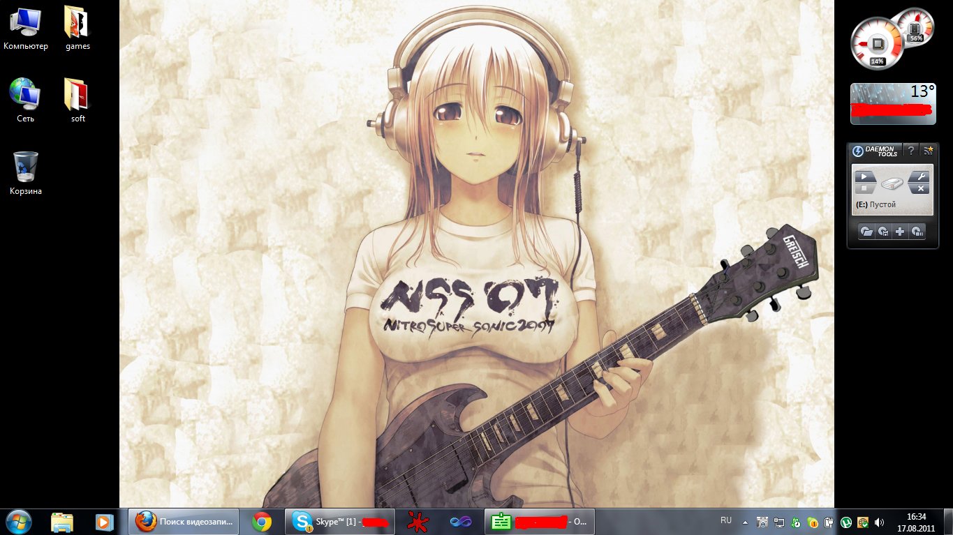Click the CPU meter gadget
Image resolution: width=953 pixels, height=535 pixels.
tap(877, 43)
